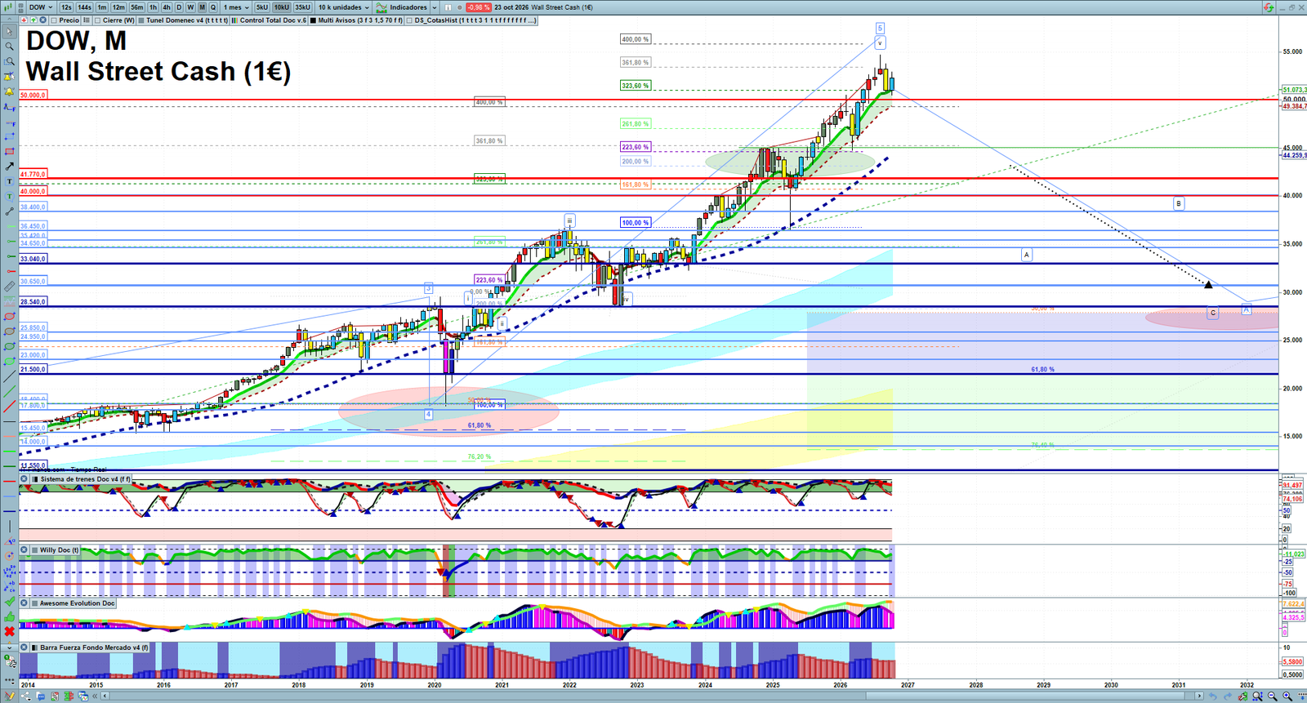Click the red X delete tool
Screen dimensions: 1307x703
(x=9, y=632)
